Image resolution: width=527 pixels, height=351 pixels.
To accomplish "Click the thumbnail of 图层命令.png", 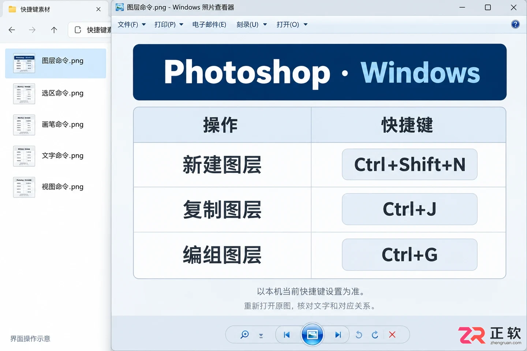I will (x=24, y=63).
